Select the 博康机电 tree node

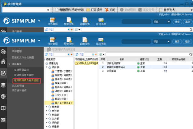click(53, 63)
